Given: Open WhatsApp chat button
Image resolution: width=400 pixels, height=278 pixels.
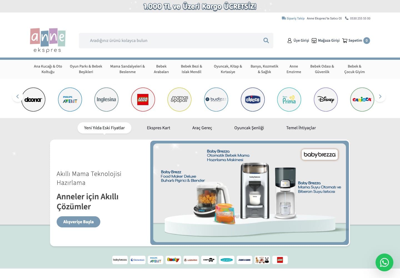Looking at the screenshot, I should coord(384,262).
